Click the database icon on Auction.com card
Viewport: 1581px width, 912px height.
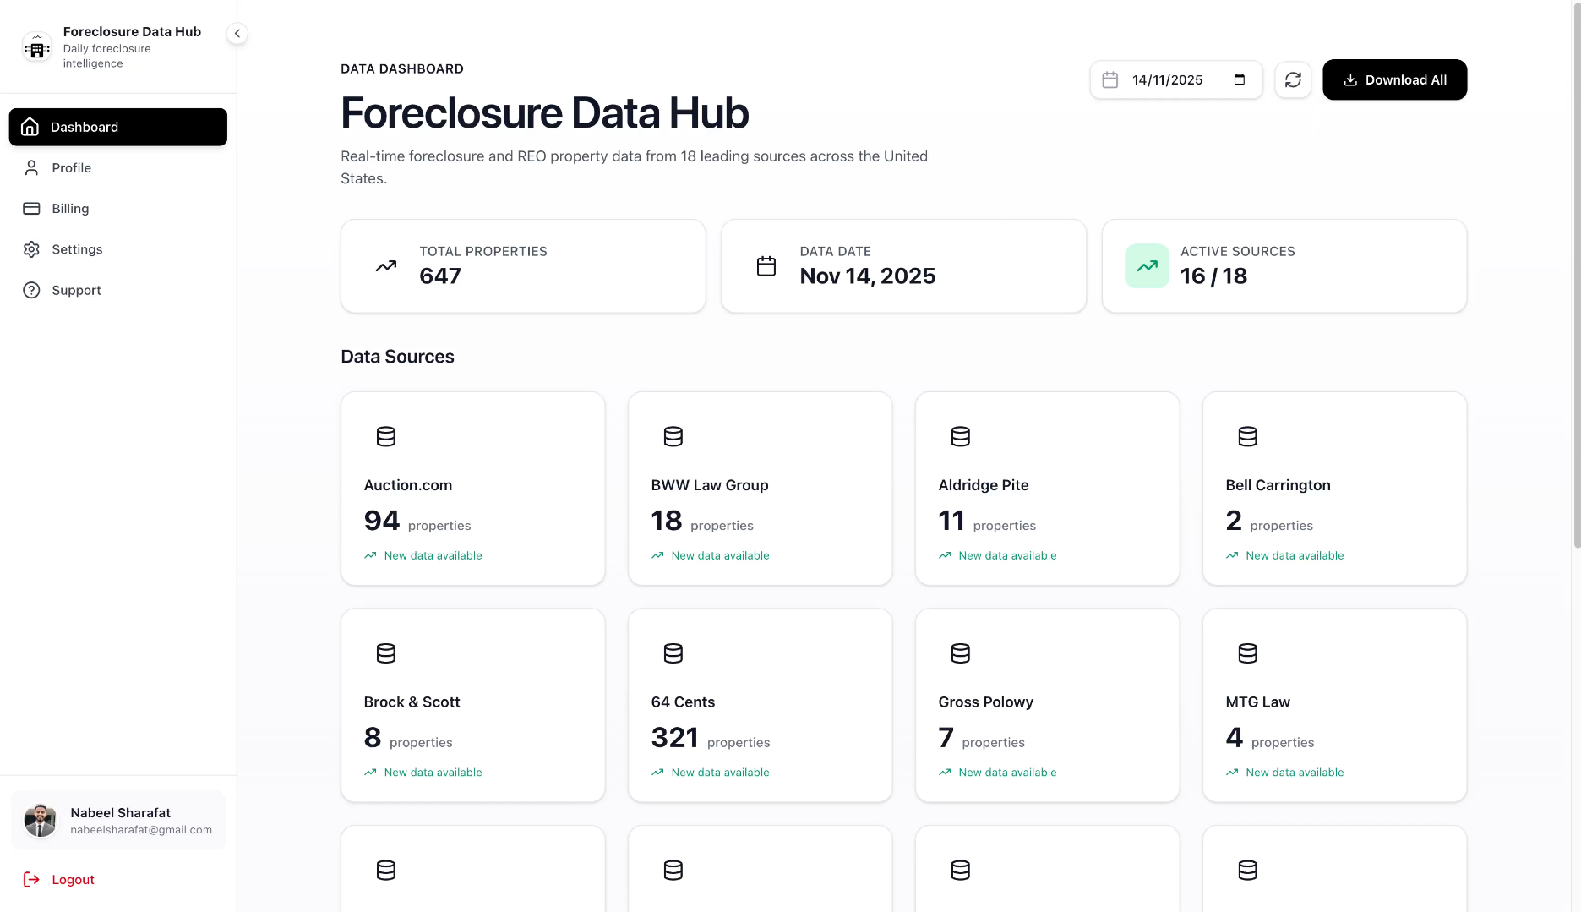coord(386,437)
